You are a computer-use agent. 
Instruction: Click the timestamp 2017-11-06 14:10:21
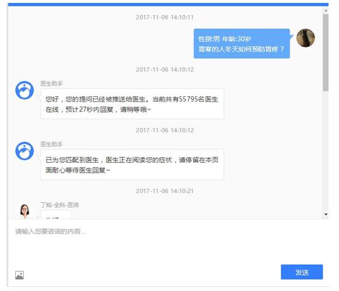[165, 191]
